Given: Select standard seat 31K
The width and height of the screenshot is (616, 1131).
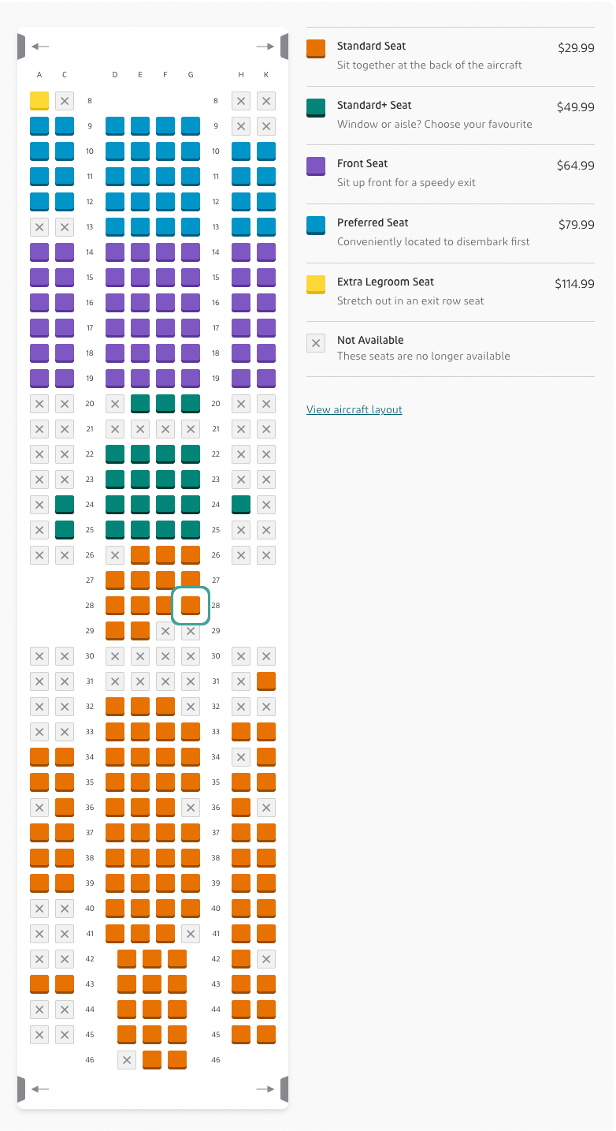Looking at the screenshot, I should pos(266,681).
